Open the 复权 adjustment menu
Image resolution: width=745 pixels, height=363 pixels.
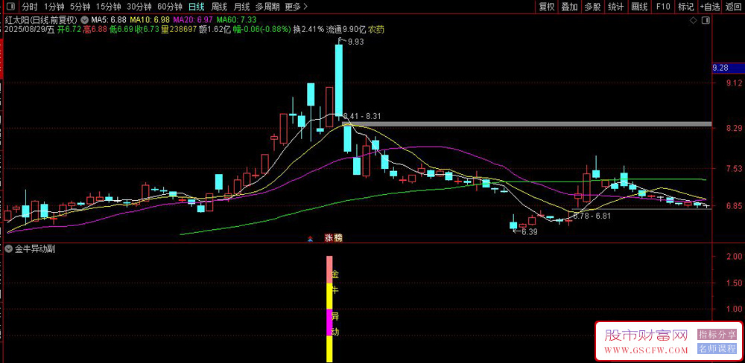546,7
